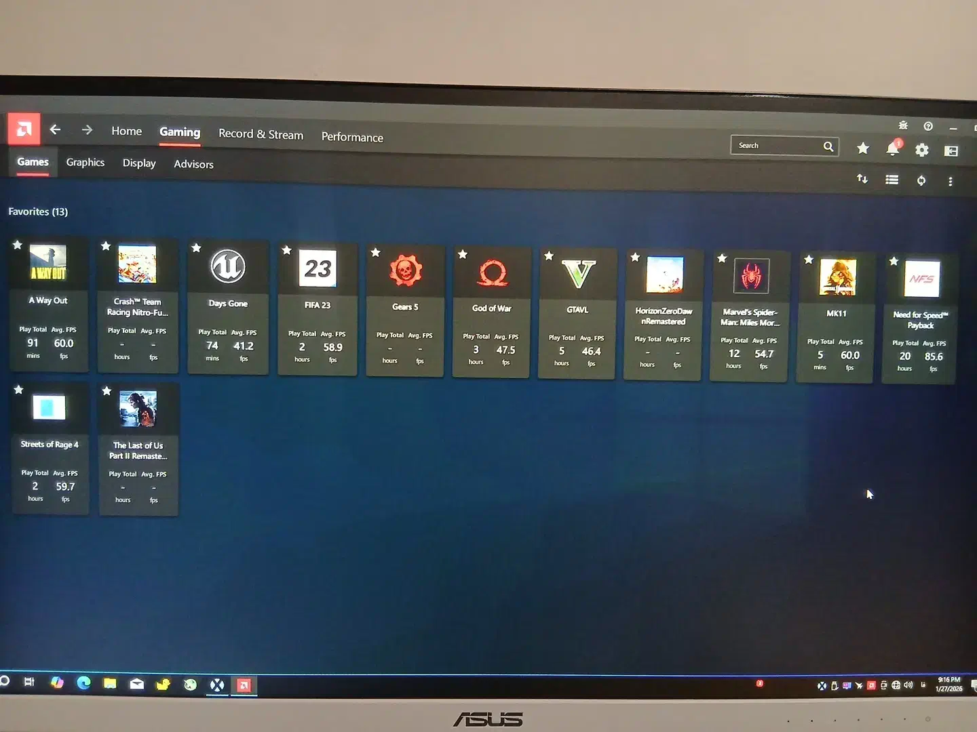Open the help question mark icon
This screenshot has height=732, width=977.
[928, 126]
